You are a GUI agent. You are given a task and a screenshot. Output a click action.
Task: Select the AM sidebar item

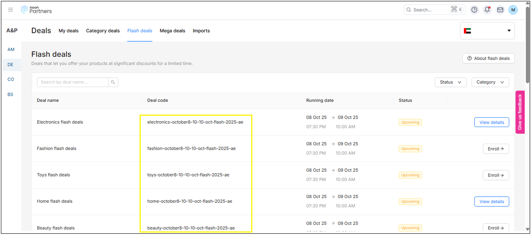coord(11,50)
